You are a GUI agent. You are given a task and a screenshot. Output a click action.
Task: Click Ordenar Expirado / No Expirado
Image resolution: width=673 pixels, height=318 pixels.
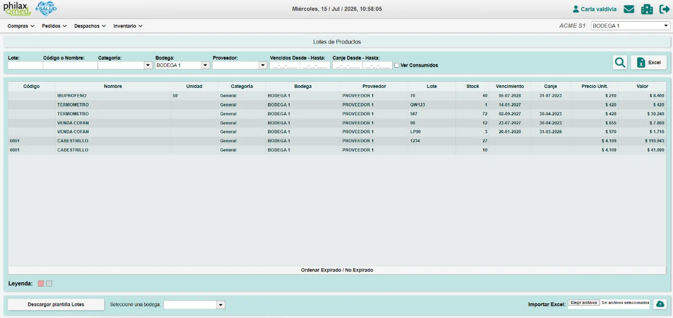pos(337,270)
